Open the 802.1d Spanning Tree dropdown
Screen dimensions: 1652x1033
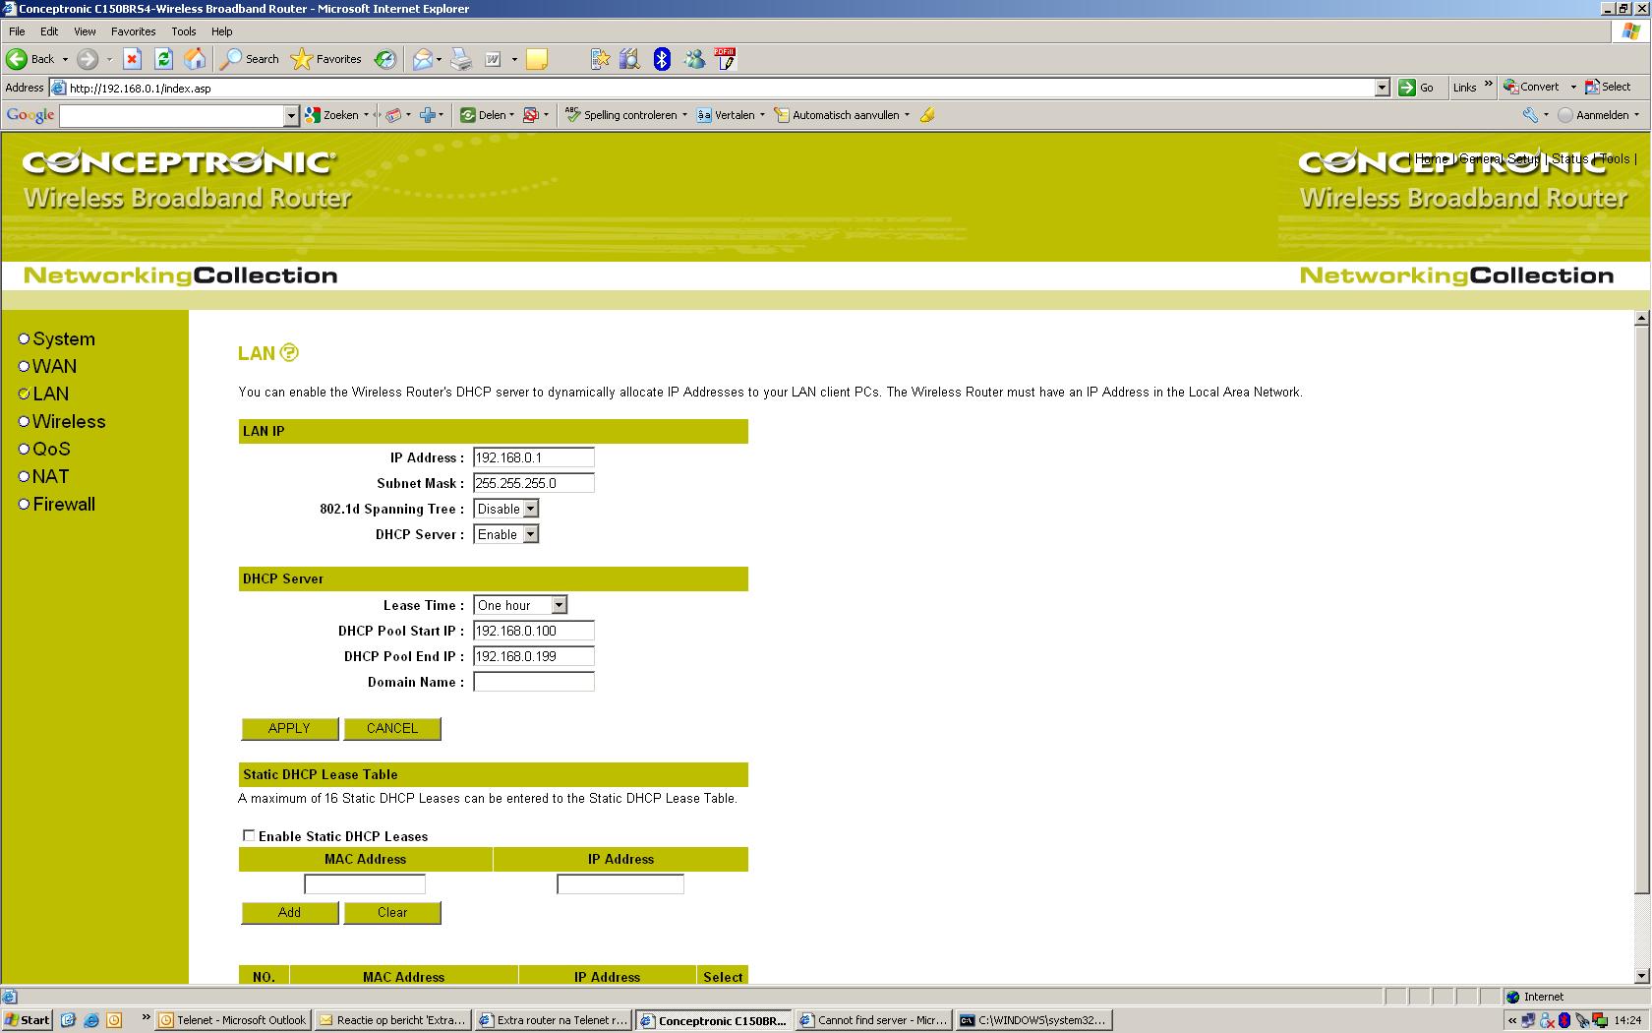tap(506, 509)
